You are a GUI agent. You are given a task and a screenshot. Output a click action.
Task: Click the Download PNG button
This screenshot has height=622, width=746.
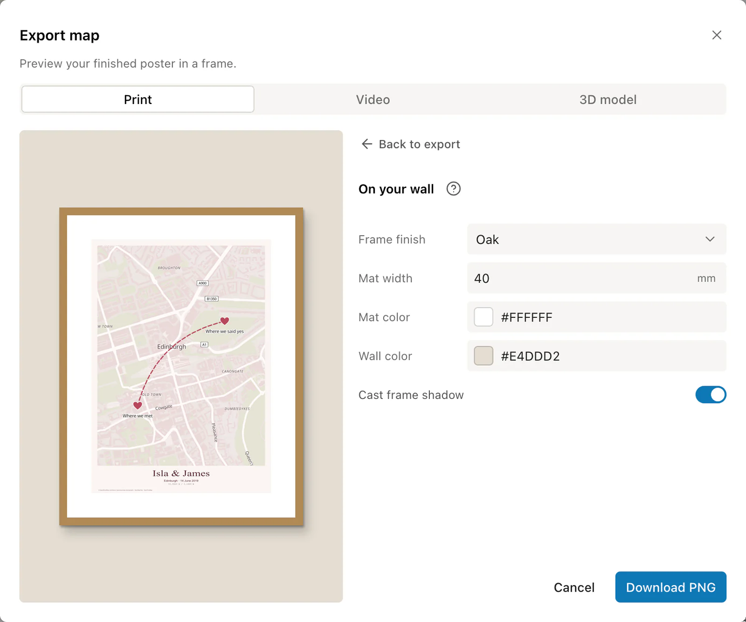[x=670, y=587]
